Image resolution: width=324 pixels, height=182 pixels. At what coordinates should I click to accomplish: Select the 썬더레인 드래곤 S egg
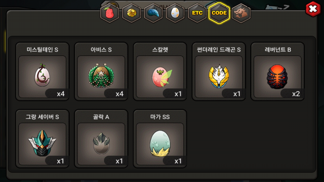click(x=219, y=77)
